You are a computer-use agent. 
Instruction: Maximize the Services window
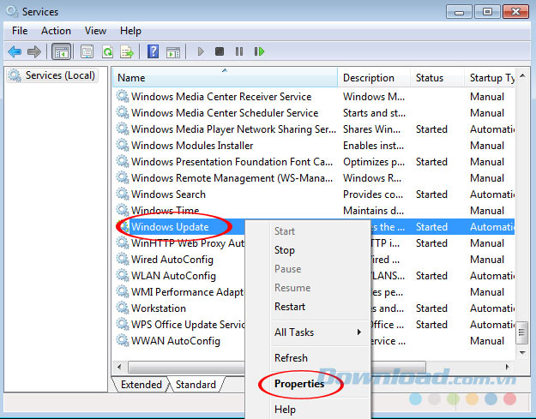coord(487,12)
